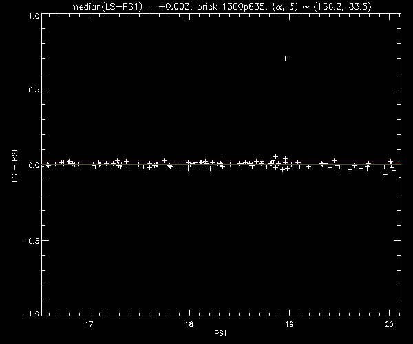Click the plot title showing median(LS-PS1)
This screenshot has height=344, width=413.
tap(221, 6)
